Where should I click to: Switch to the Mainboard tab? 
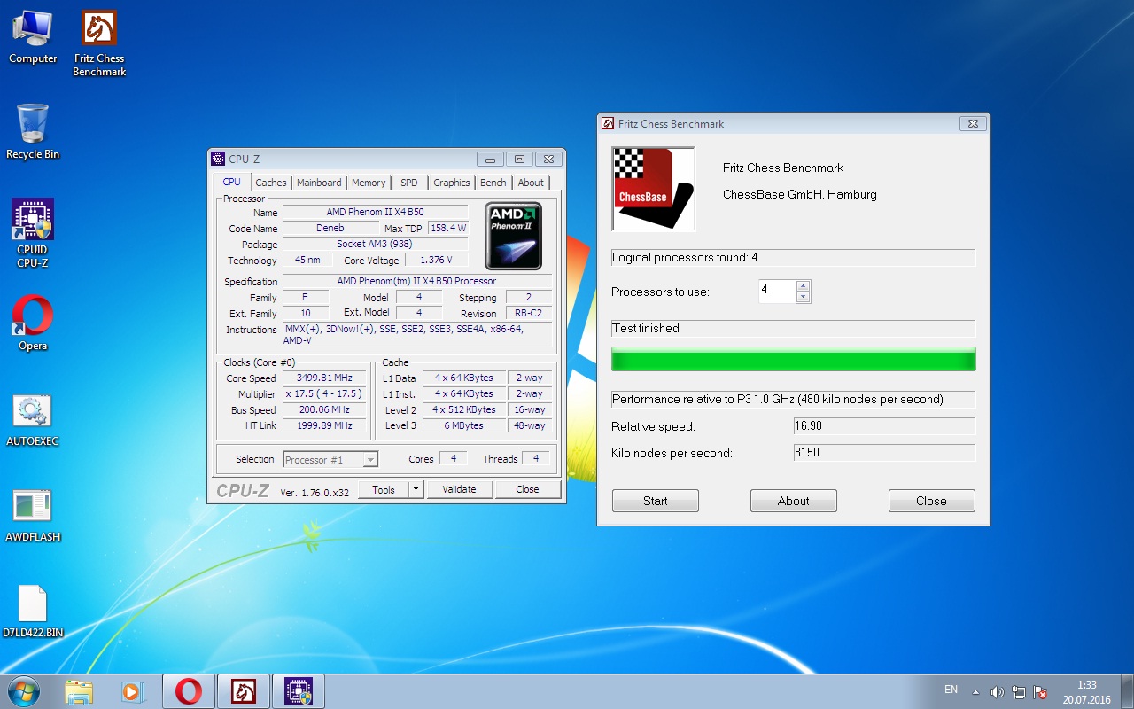coord(319,183)
